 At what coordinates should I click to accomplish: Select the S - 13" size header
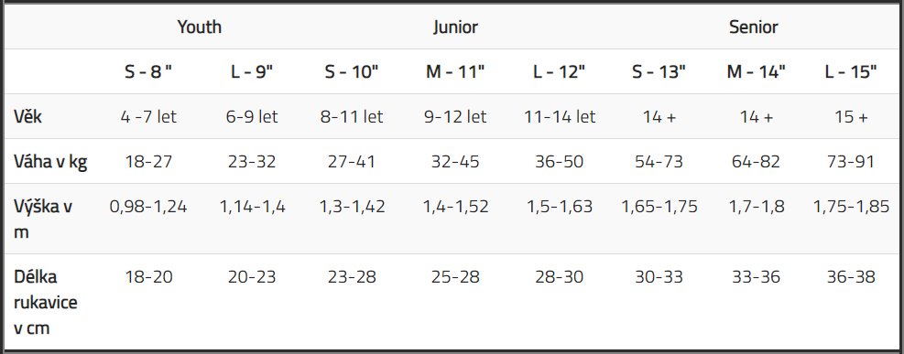click(x=659, y=72)
